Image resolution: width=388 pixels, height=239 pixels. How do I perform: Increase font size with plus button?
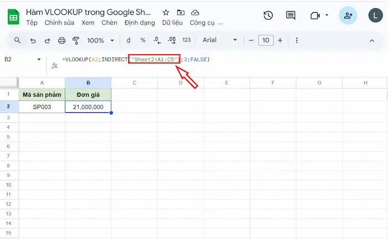coord(280,40)
